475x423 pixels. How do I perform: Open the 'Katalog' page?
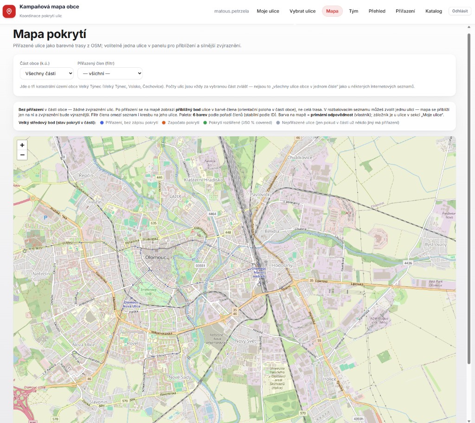pyautogui.click(x=433, y=11)
